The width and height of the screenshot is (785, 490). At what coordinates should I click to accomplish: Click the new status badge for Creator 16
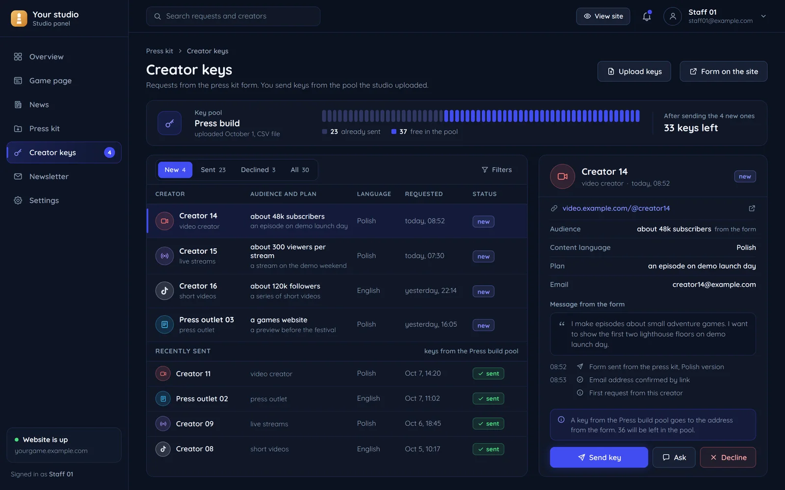[483, 292]
